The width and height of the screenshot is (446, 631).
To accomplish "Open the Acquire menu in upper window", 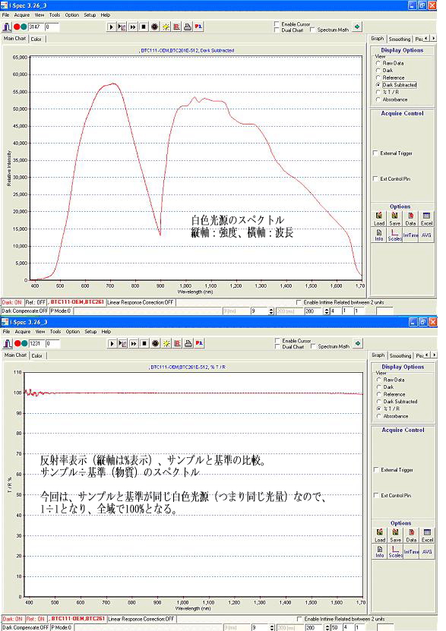I will tap(22, 15).
